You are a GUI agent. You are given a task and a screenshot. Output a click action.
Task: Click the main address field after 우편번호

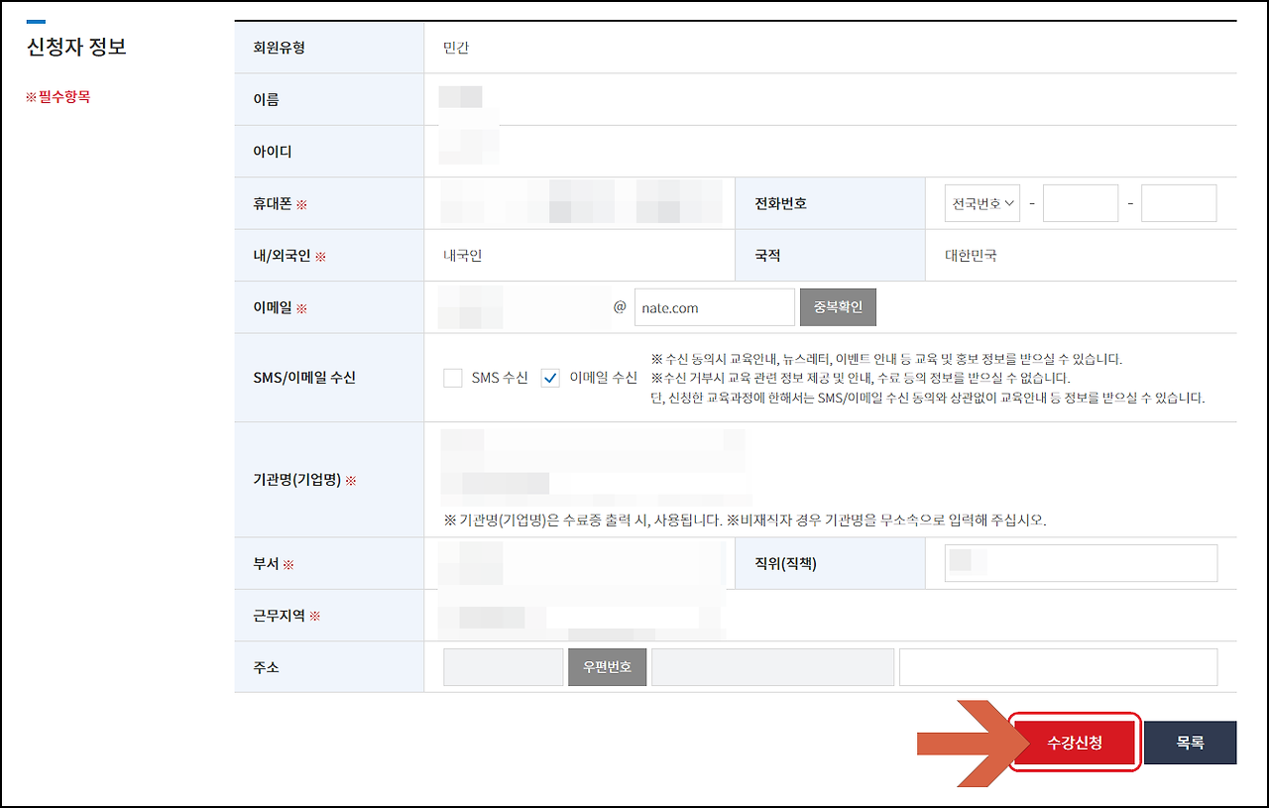[x=772, y=666]
